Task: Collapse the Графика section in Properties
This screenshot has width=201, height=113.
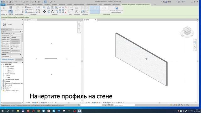Action: pos(20,32)
